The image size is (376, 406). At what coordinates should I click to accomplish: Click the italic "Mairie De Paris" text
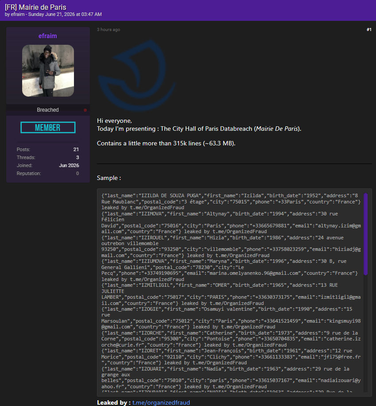pos(277,129)
